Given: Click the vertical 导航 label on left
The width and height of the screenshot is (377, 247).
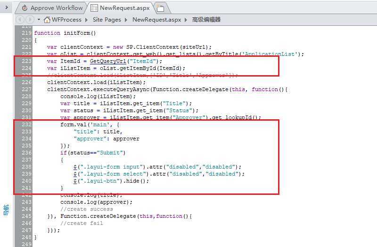Looking at the screenshot, I should [6, 210].
